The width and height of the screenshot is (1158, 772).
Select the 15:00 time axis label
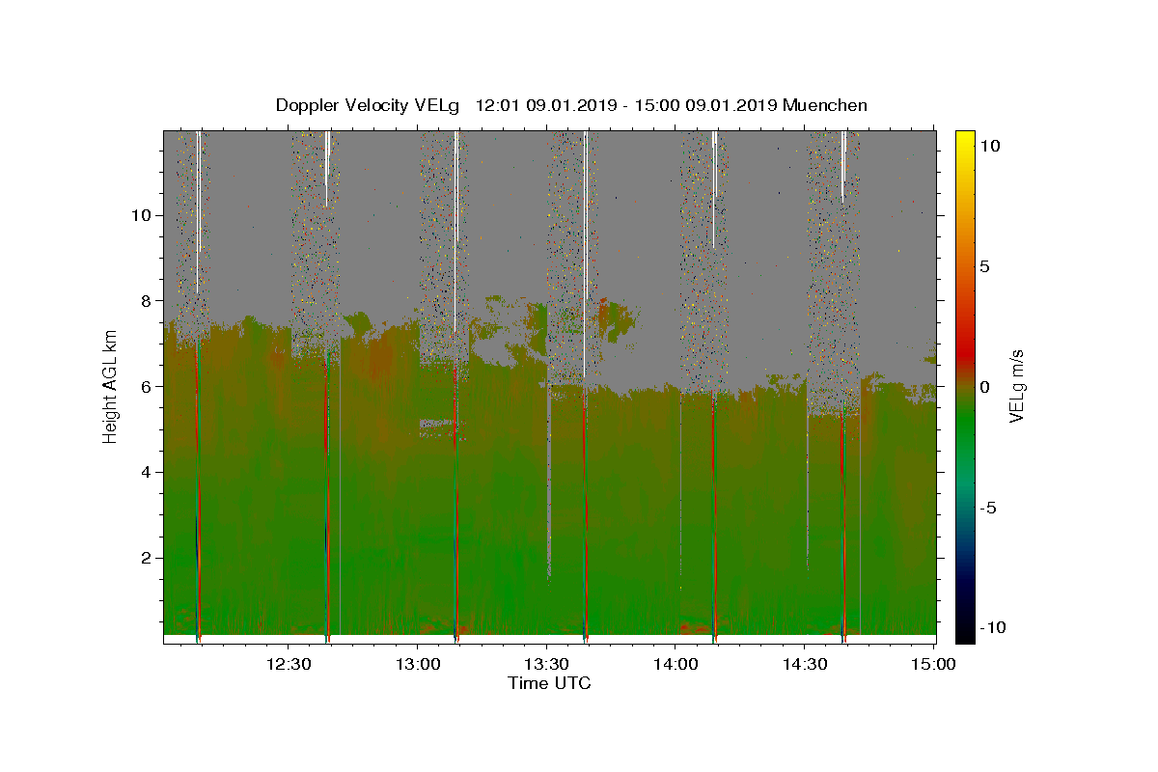(934, 664)
